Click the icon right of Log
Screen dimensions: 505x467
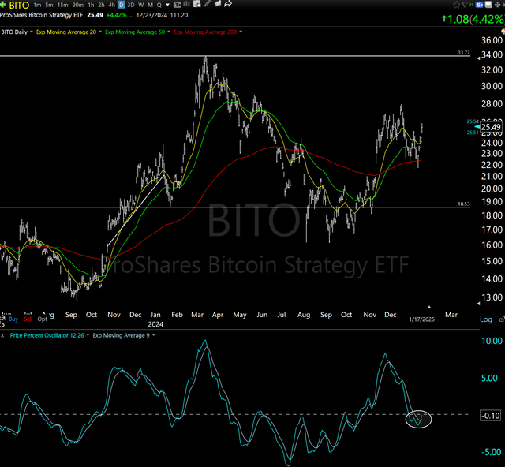point(502,319)
